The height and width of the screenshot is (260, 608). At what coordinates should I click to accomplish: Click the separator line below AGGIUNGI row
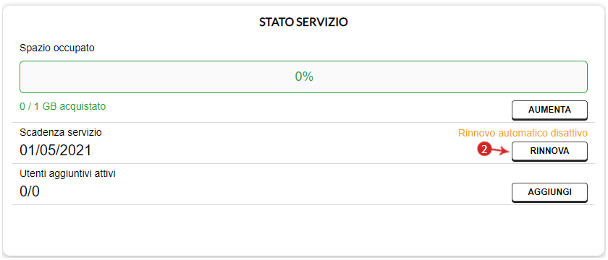click(303, 204)
